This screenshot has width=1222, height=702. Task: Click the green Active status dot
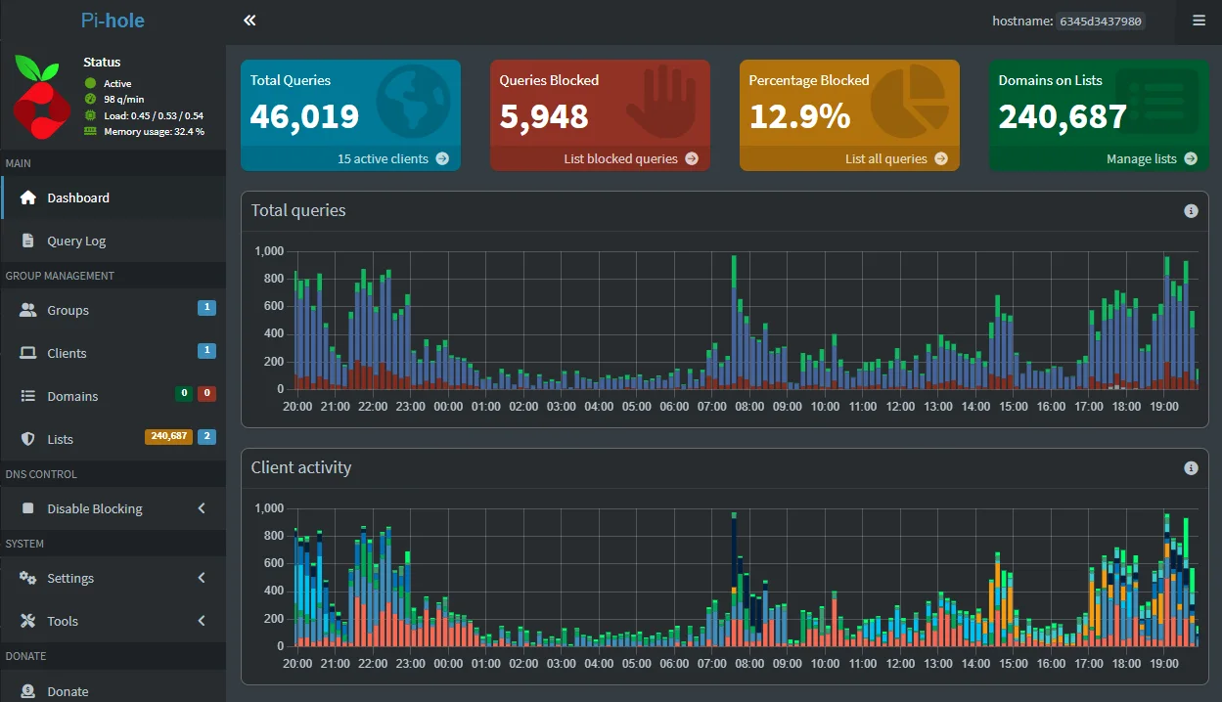coord(91,84)
